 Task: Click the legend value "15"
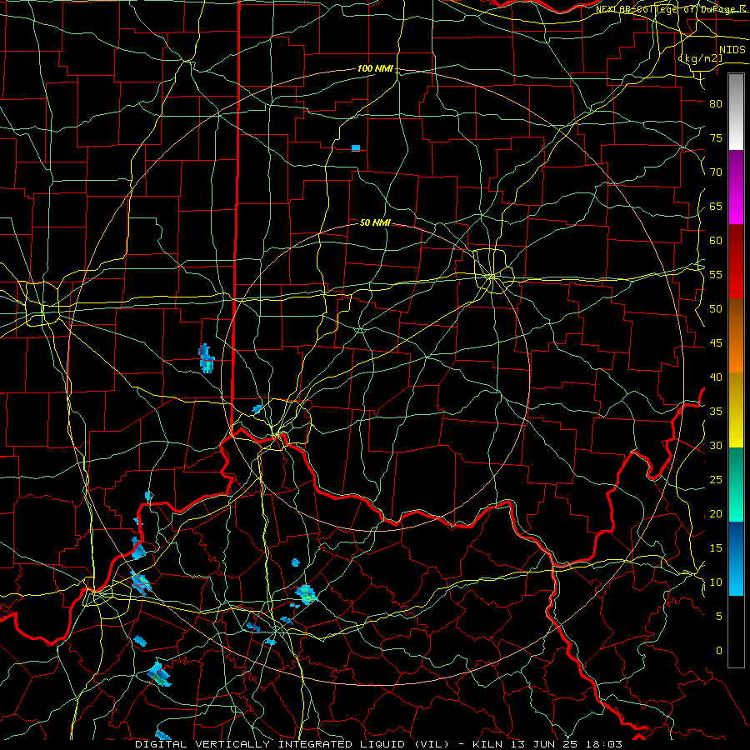(x=716, y=548)
